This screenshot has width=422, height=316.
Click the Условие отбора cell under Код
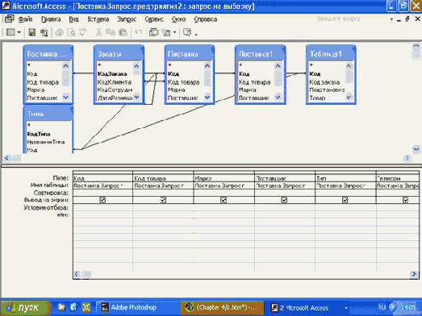point(102,207)
